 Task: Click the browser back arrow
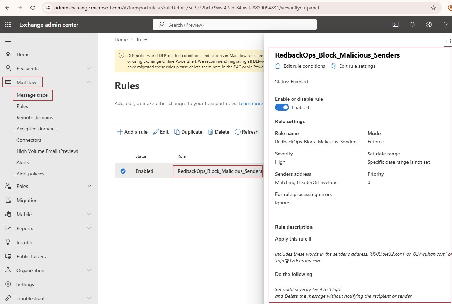coord(7,7)
